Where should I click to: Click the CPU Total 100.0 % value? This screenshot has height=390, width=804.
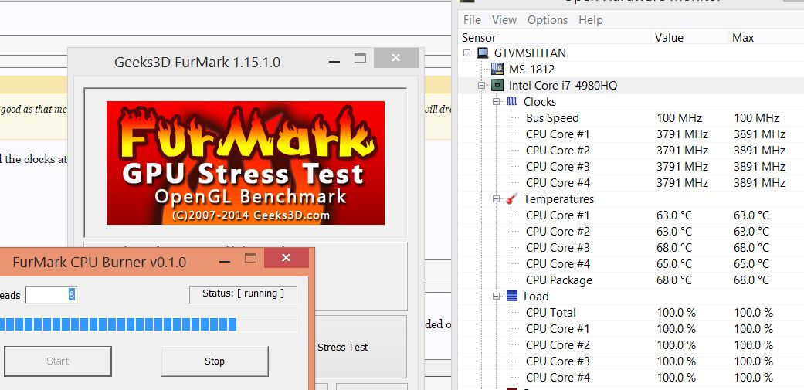click(x=676, y=313)
